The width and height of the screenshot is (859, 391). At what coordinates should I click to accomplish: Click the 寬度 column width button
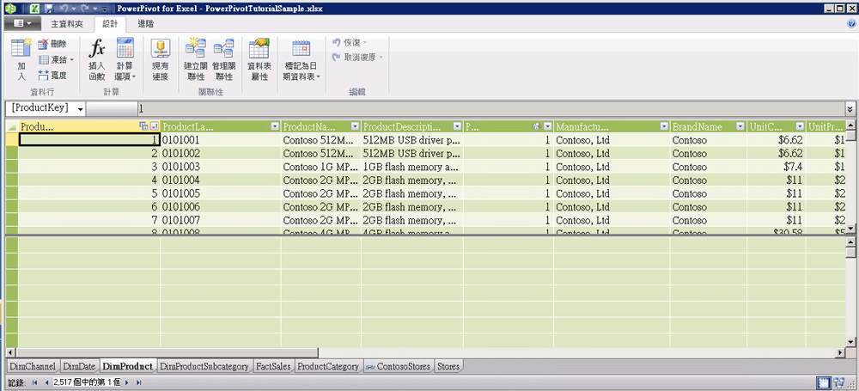coord(52,75)
